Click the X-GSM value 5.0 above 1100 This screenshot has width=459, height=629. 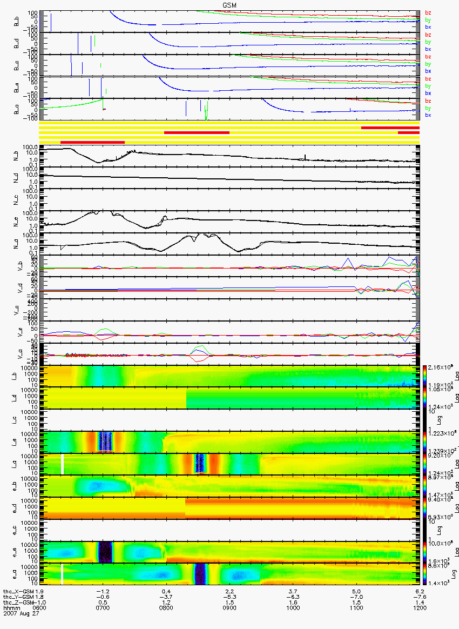(x=356, y=591)
